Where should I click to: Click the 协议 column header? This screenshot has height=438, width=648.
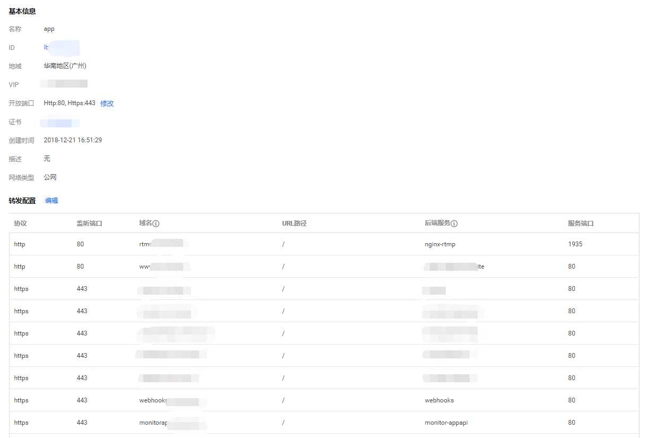[x=20, y=224]
